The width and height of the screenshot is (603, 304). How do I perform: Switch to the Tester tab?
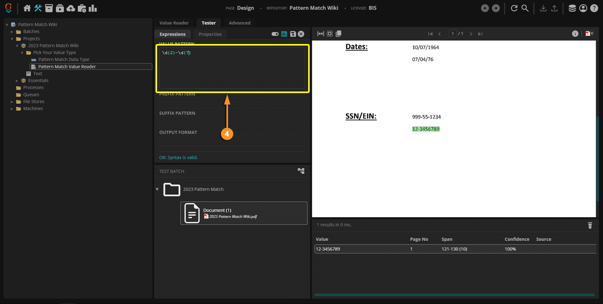click(x=208, y=23)
